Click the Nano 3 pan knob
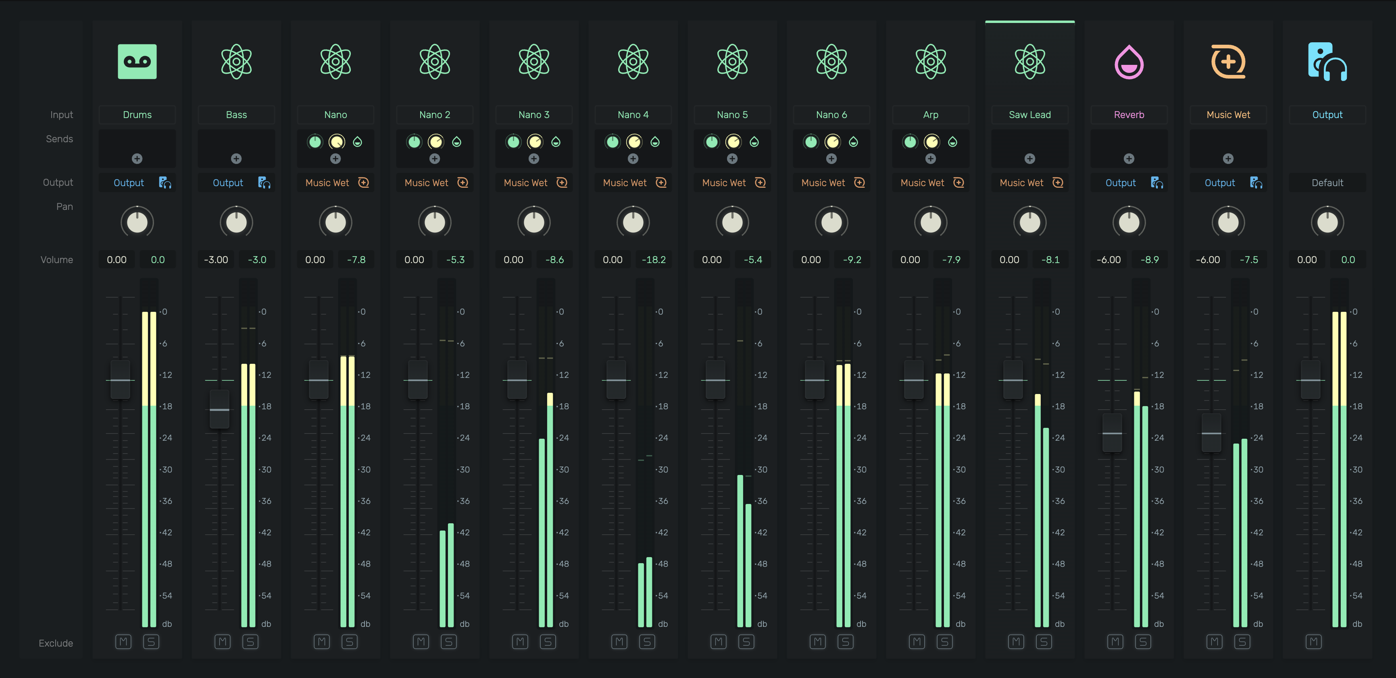Screen dimensions: 1396x678 coord(534,222)
